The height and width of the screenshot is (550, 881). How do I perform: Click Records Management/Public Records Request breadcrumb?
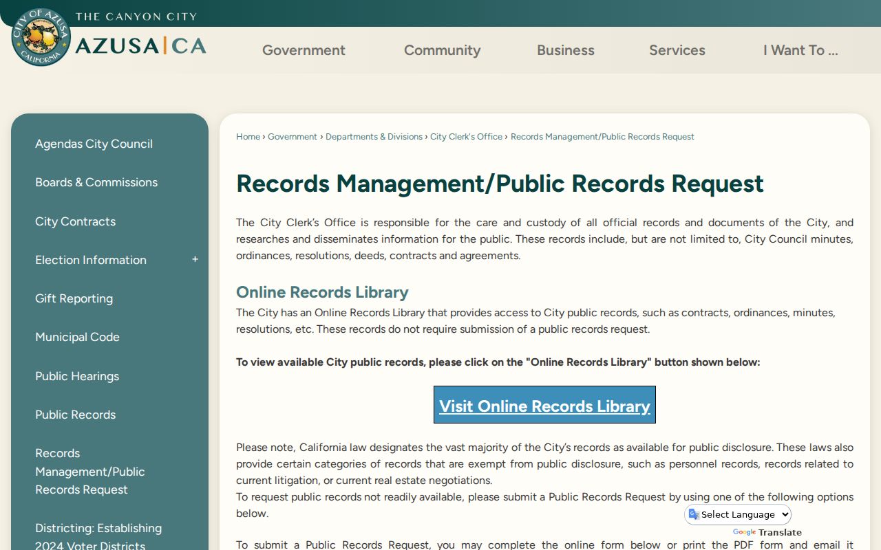pos(602,137)
